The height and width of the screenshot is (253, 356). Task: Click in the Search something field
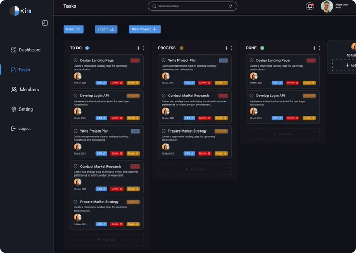pyautogui.click(x=192, y=6)
